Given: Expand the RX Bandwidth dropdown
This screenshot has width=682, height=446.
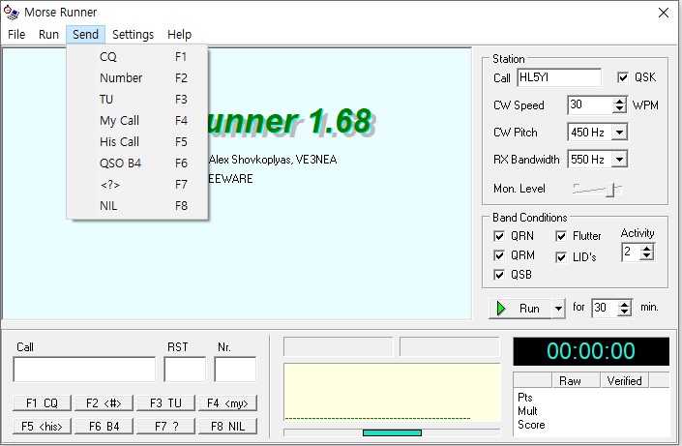Looking at the screenshot, I should click(619, 160).
